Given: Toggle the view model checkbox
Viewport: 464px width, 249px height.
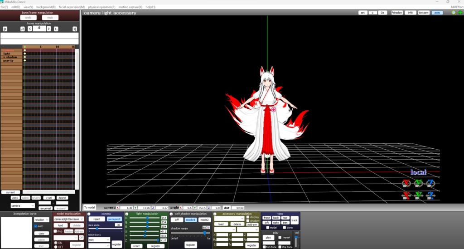Looking at the screenshot, I should [267, 228].
